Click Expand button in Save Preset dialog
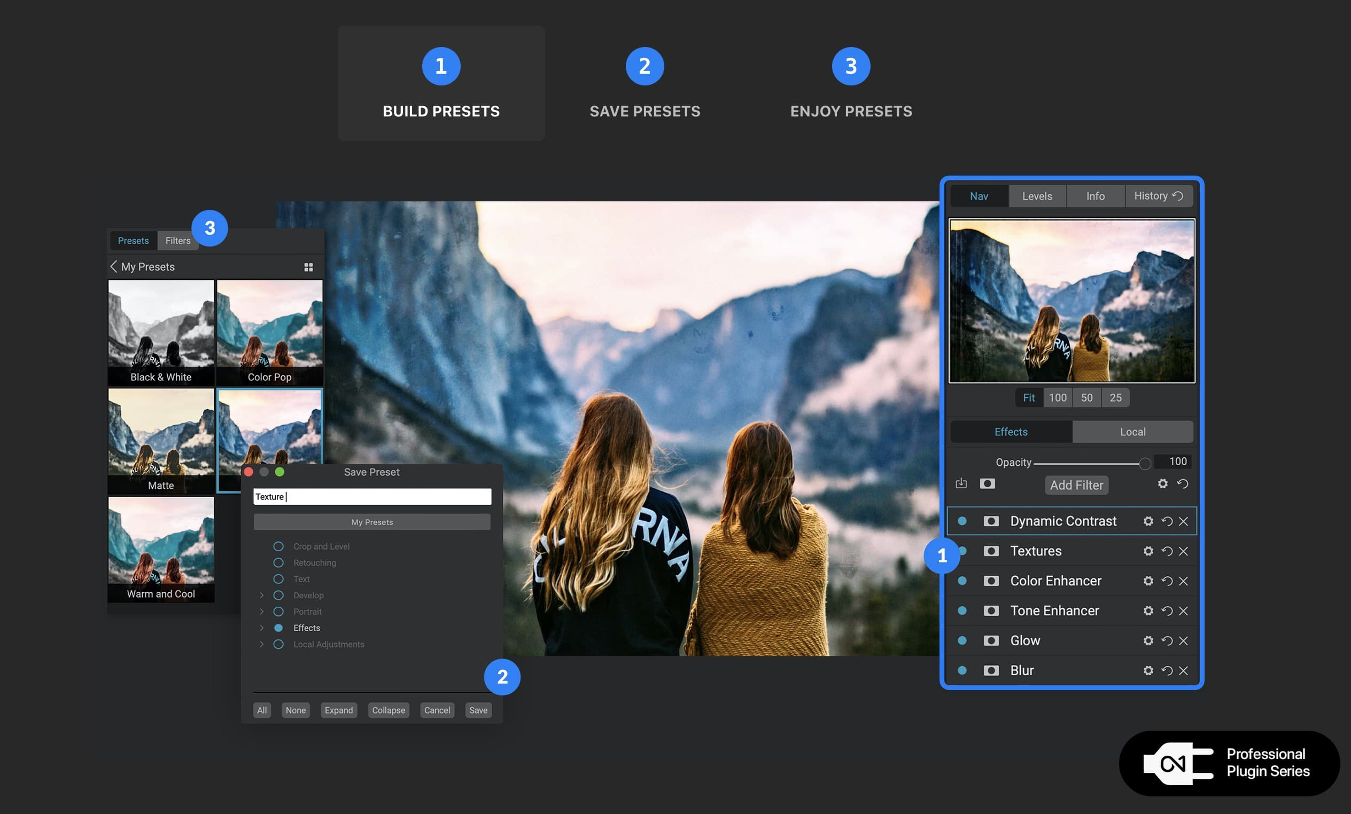 (x=338, y=710)
